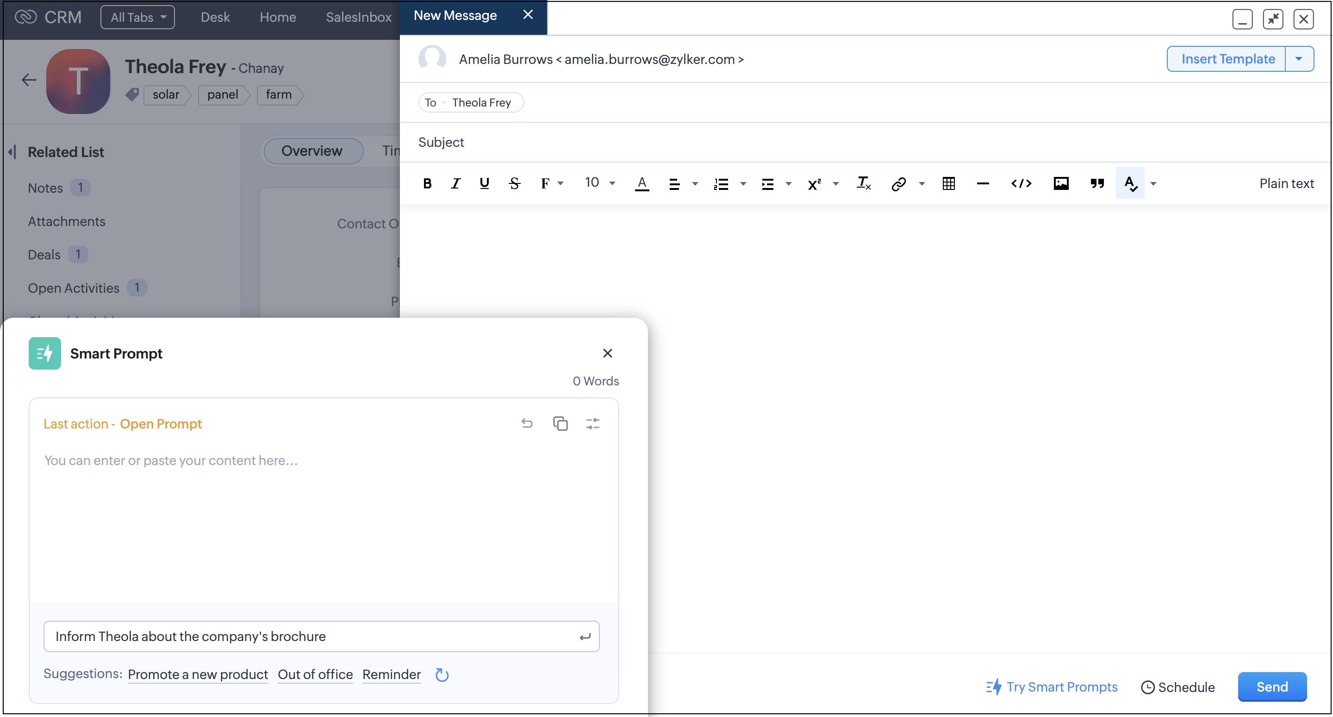
Task: Toggle bold formatting in the editor
Action: (427, 183)
